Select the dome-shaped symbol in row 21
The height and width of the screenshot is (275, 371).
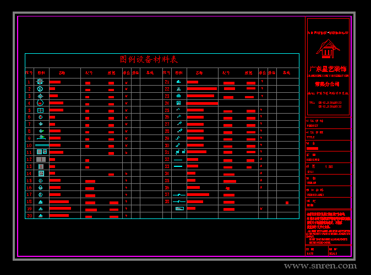179,82
